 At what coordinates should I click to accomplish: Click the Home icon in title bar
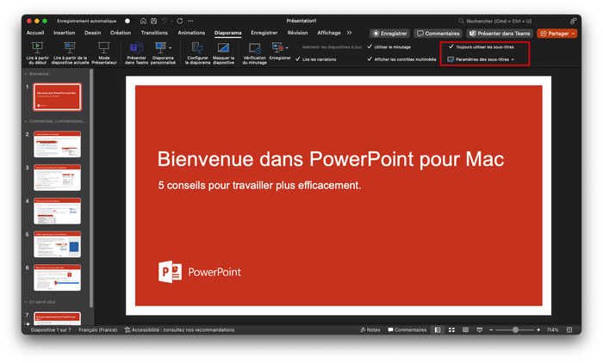click(x=143, y=21)
